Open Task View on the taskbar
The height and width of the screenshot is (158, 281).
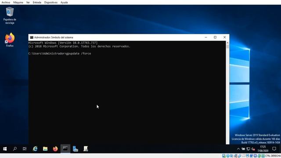click(25, 149)
